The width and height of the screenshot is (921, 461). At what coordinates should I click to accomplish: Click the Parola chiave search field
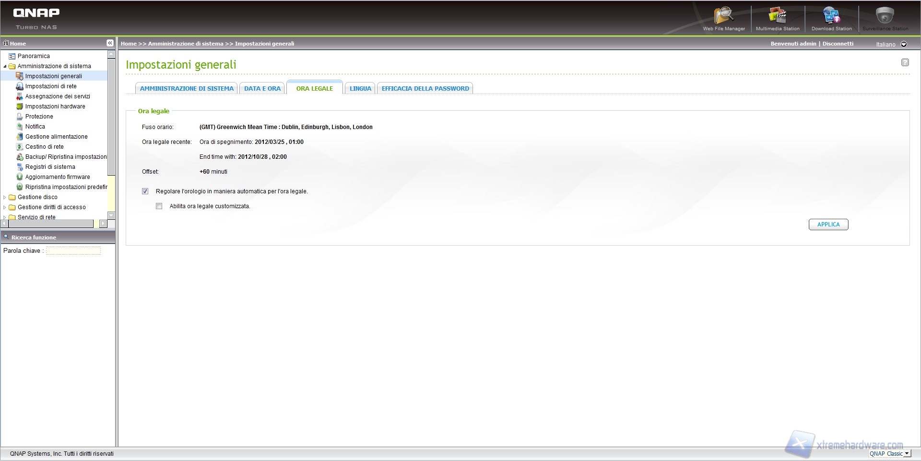click(x=73, y=251)
